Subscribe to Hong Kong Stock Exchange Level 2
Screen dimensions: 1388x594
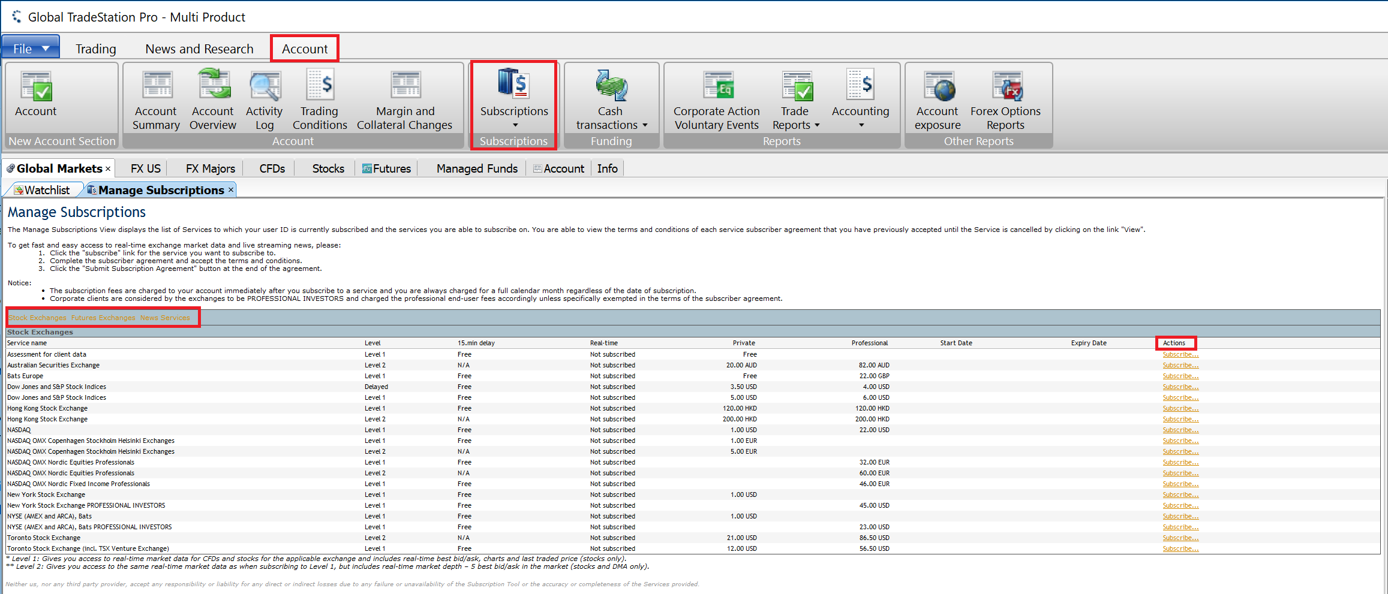pos(1180,419)
